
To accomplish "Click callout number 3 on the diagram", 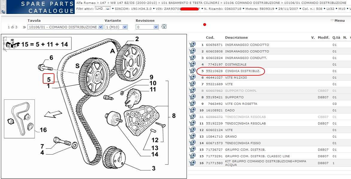I will [154, 168].
